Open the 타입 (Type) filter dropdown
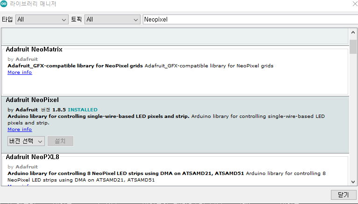Image resolution: width=358 pixels, height=204 pixels. 42,20
